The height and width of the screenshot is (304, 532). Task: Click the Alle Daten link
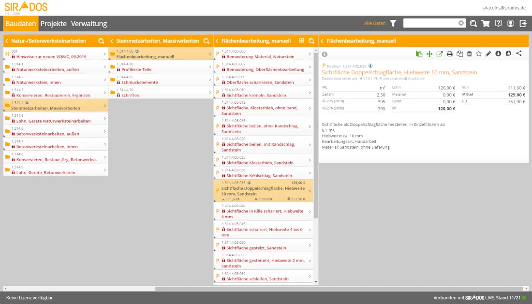tap(375, 23)
